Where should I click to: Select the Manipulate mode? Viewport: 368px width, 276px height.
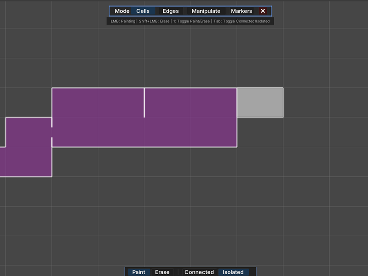(206, 11)
